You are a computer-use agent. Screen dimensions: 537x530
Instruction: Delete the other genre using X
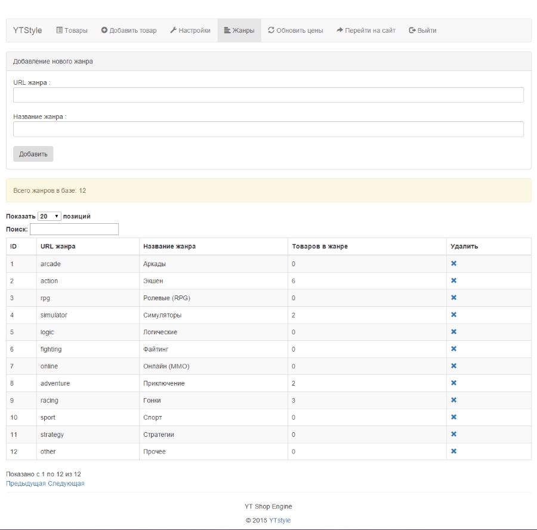[x=453, y=451]
